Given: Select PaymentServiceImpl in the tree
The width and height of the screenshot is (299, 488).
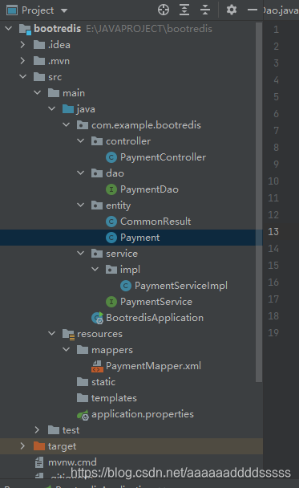Looking at the screenshot, I should click(181, 286).
